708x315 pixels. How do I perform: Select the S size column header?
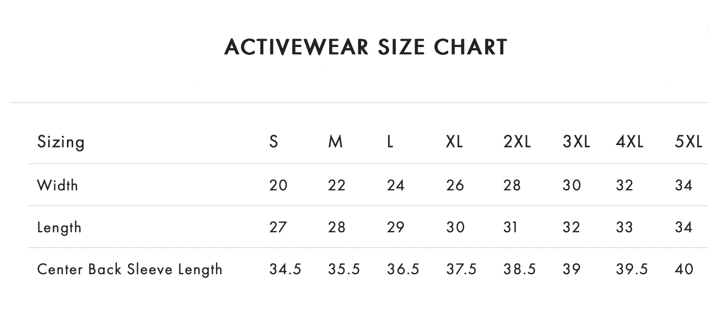[273, 142]
